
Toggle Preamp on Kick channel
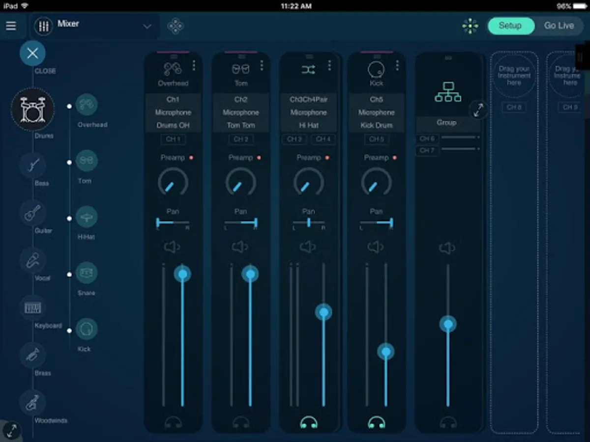pyautogui.click(x=395, y=158)
